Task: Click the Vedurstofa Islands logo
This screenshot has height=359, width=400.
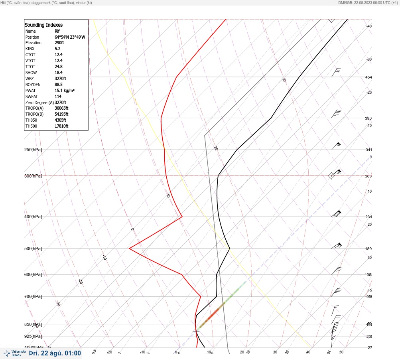Action: pos(14,353)
